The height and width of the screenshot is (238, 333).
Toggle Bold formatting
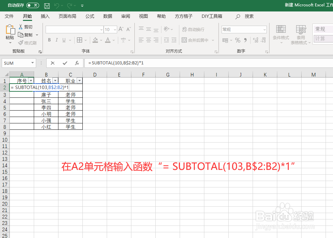pyautogui.click(x=49, y=40)
